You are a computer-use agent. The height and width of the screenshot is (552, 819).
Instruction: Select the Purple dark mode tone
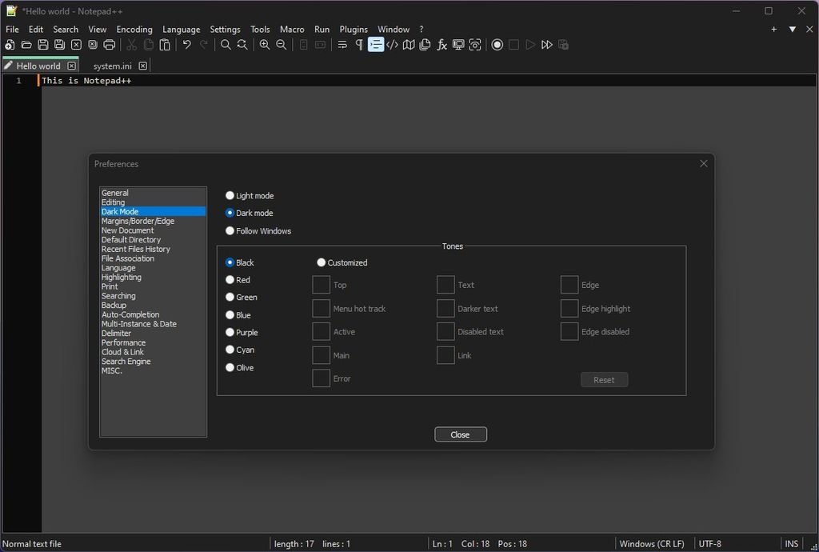point(230,332)
